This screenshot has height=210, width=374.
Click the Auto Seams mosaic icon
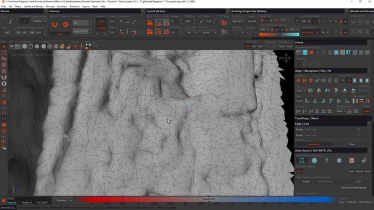coord(302,160)
